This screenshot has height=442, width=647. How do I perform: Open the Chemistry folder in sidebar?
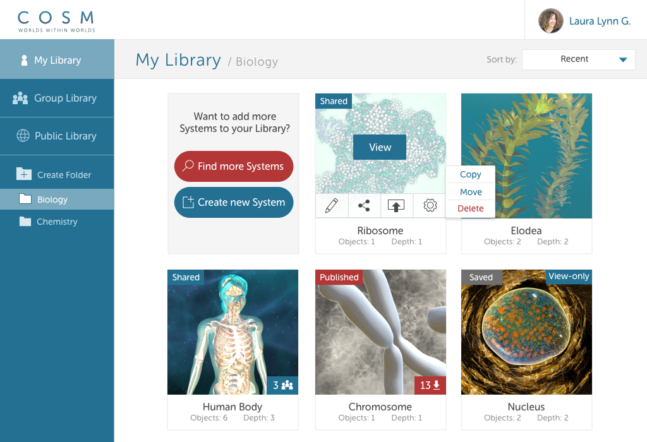57,222
